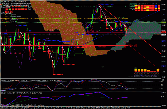The width and height of the screenshot is (167, 109).
Task: Click the green top bar in currency strength meter
Action: [136, 68]
